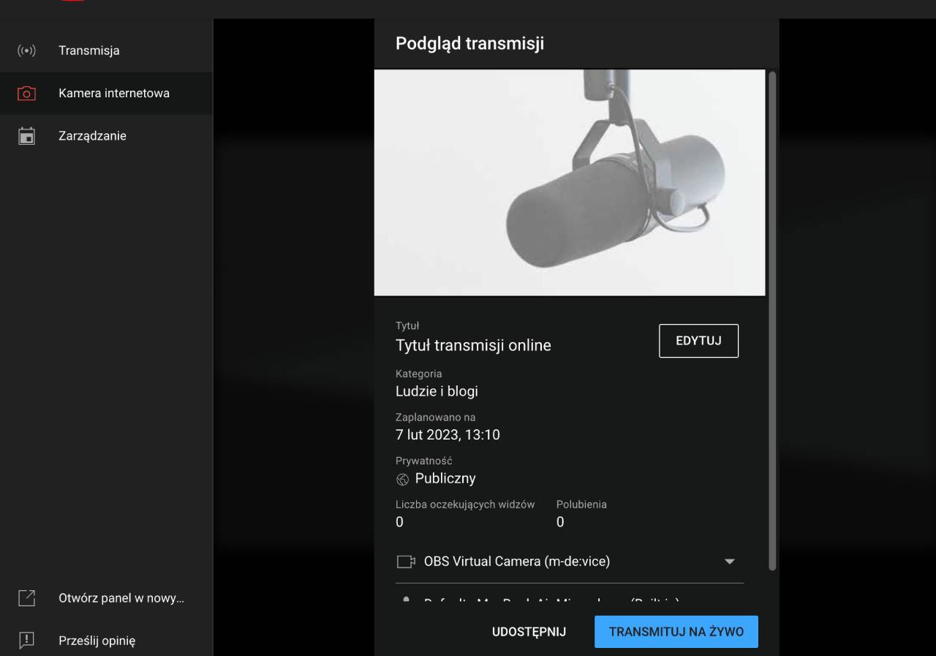Select the Kamera internetowa menu entry
This screenshot has width=936, height=656.
point(114,94)
